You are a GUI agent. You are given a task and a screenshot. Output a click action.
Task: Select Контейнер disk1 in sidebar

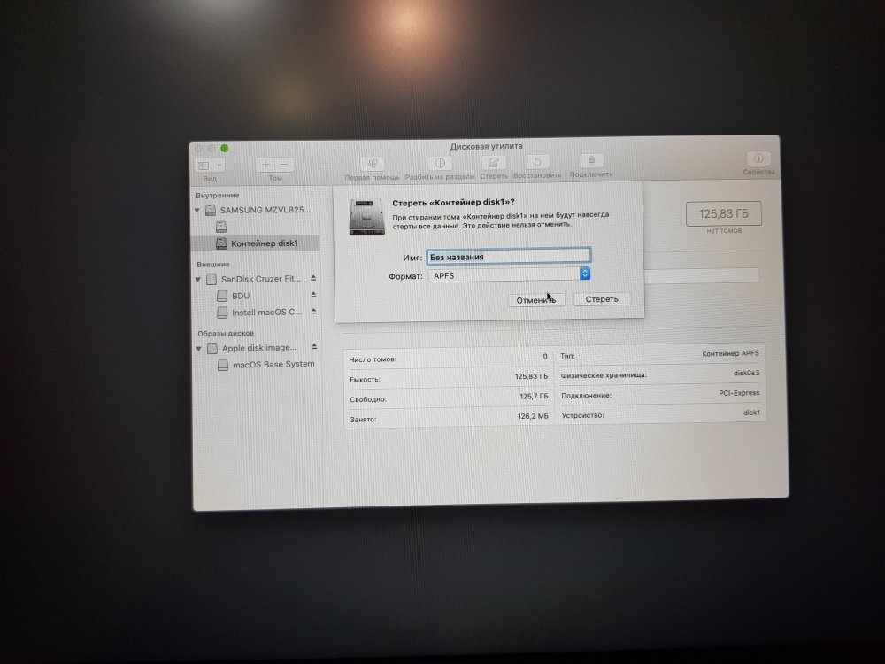point(264,243)
